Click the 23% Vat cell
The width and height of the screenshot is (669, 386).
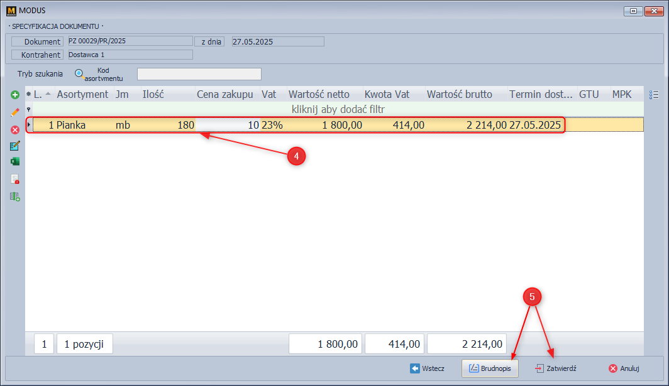pyautogui.click(x=273, y=125)
